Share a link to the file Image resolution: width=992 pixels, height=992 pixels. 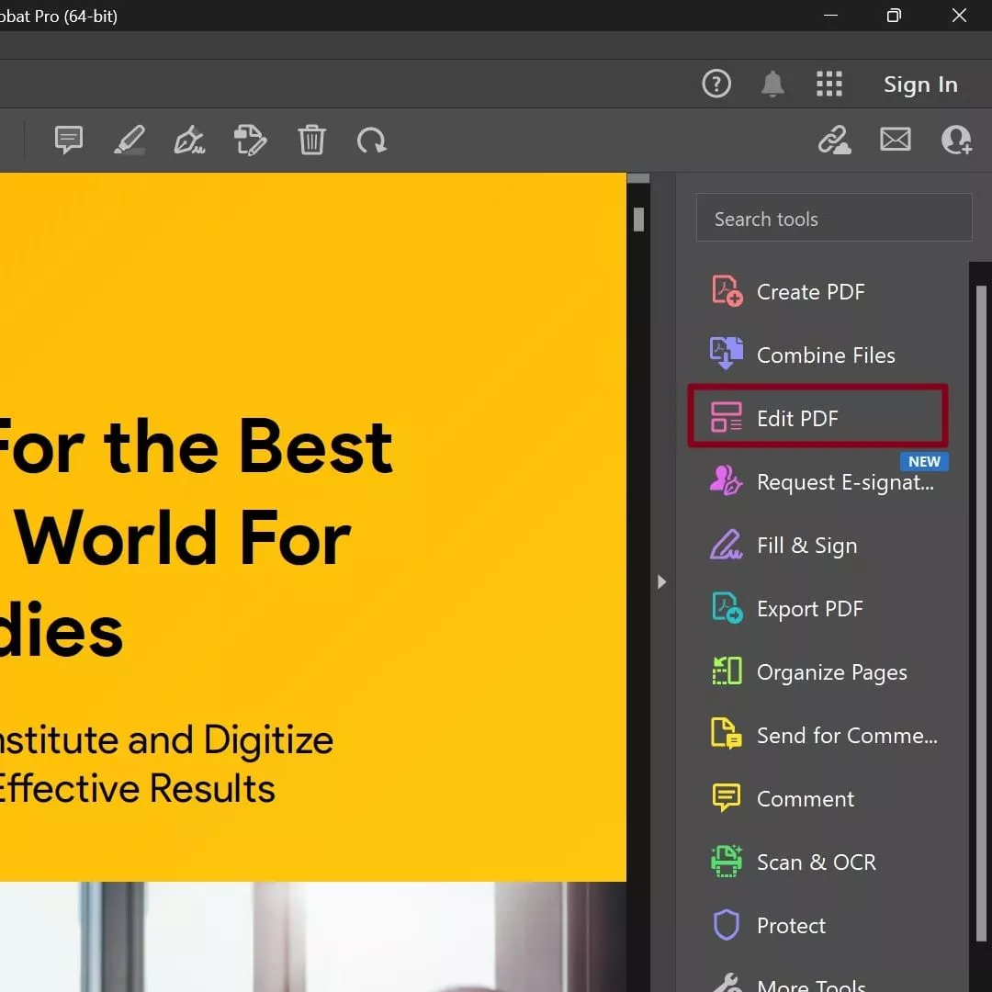tap(834, 140)
